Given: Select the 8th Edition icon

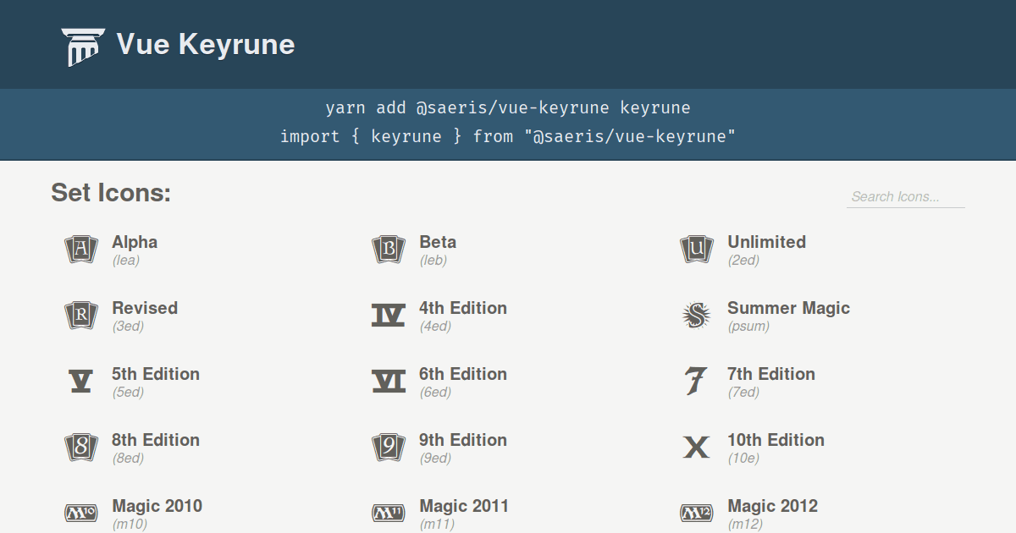Looking at the screenshot, I should point(80,447).
